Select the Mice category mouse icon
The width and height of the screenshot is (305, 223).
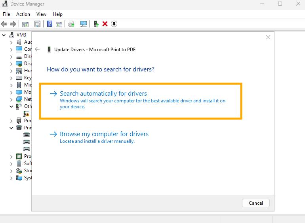point(19,85)
